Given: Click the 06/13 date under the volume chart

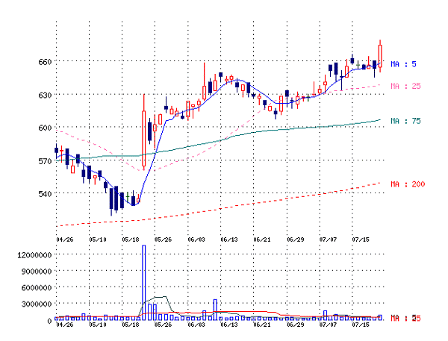Looking at the screenshot, I should click(229, 325).
